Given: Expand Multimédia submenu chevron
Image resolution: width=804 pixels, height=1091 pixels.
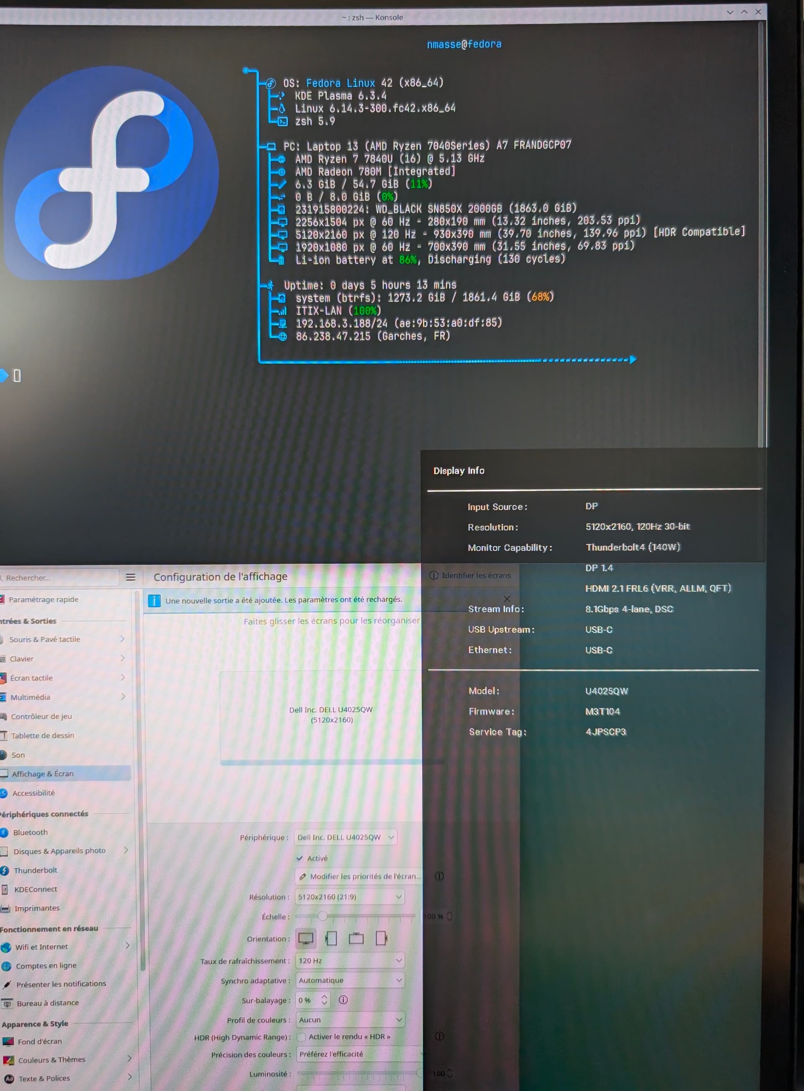Looking at the screenshot, I should click(x=123, y=697).
